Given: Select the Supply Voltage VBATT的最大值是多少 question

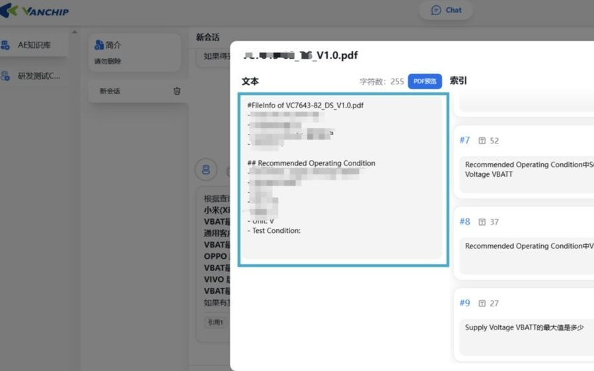Looking at the screenshot, I should point(525,327).
